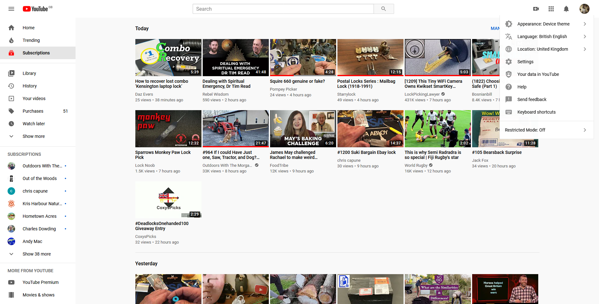The height and width of the screenshot is (304, 599).
Task: Open Charles Dowding subscription
Action: coord(38,229)
